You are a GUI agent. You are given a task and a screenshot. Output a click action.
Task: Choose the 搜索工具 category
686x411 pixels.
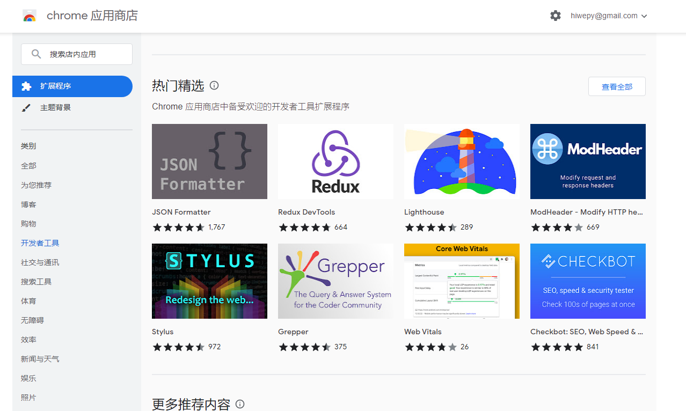[36, 282]
